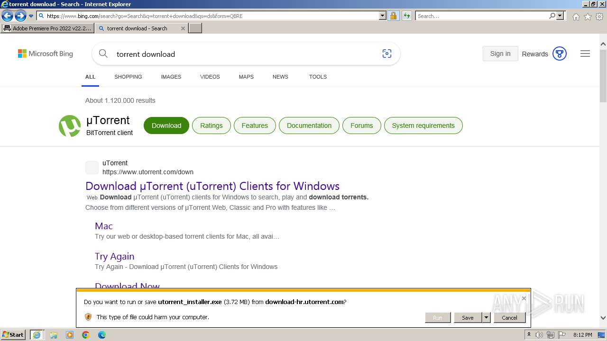Open the Mac sublink
The height and width of the screenshot is (341, 607).
click(104, 226)
